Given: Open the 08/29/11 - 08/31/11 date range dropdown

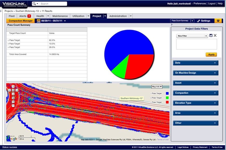Looking at the screenshot, I should (x=65, y=21).
